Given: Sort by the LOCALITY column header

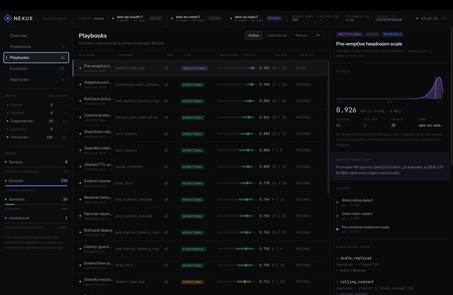Looking at the screenshot, I should click(x=306, y=55).
